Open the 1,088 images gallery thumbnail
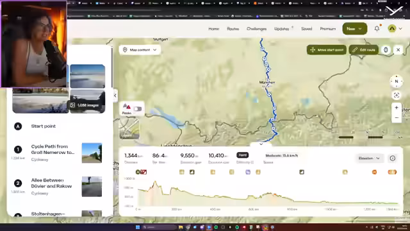Viewport: 410px width, 231px height. pos(88,101)
